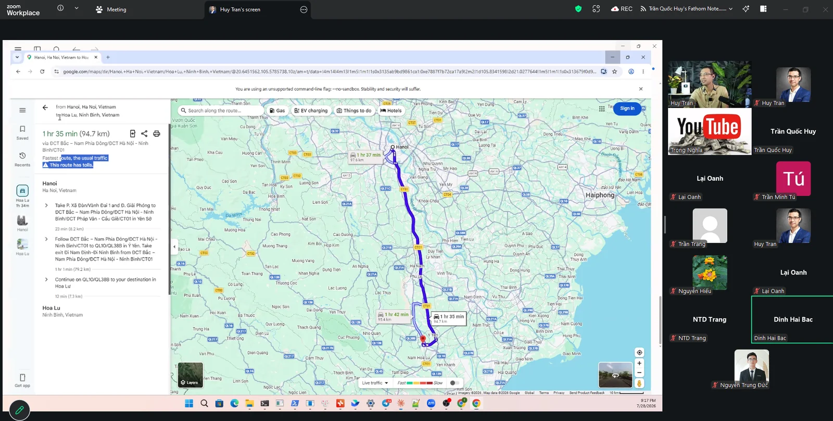Filter route by Hotels
Screen dimensions: 833x421
[x=391, y=110]
